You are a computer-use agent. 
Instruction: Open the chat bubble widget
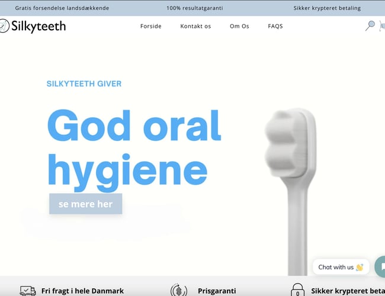[x=381, y=267]
